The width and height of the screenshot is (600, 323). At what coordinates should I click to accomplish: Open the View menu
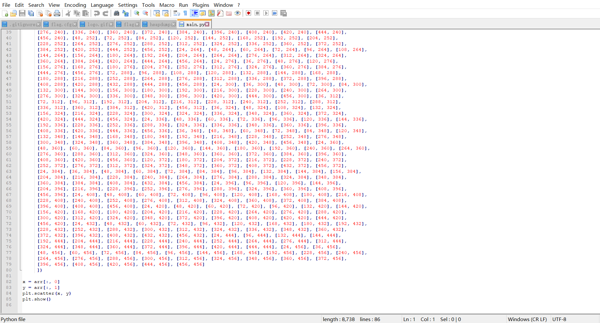[54, 5]
